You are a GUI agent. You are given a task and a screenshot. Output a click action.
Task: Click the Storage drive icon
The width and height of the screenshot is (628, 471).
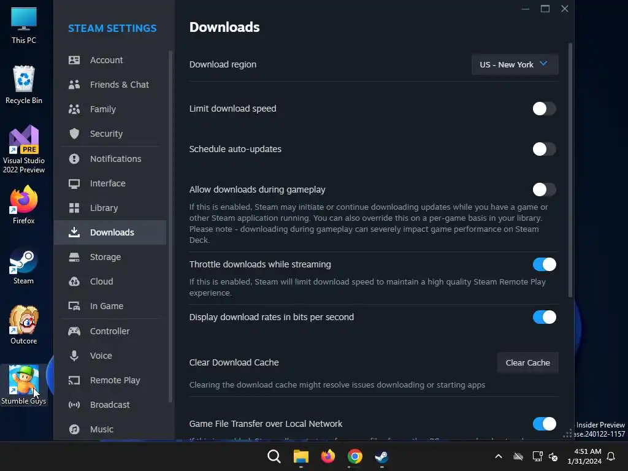pos(74,257)
